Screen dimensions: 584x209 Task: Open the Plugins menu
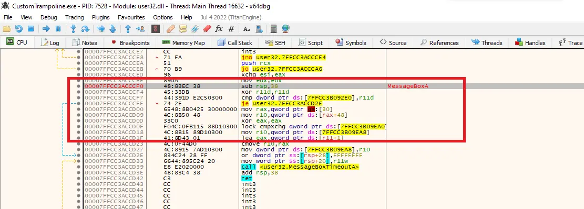click(101, 17)
